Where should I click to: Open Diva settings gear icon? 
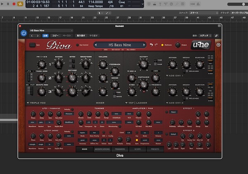click(218, 45)
